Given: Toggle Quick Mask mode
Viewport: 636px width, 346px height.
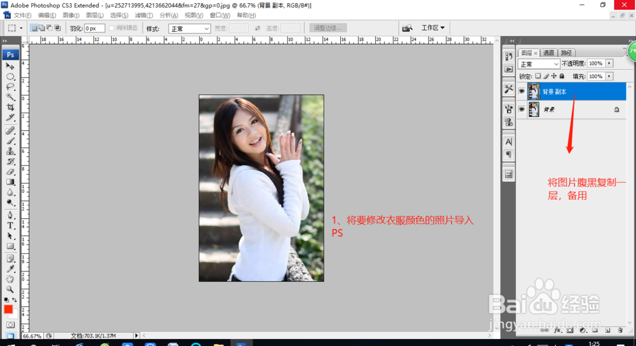Looking at the screenshot, I should coord(10,325).
